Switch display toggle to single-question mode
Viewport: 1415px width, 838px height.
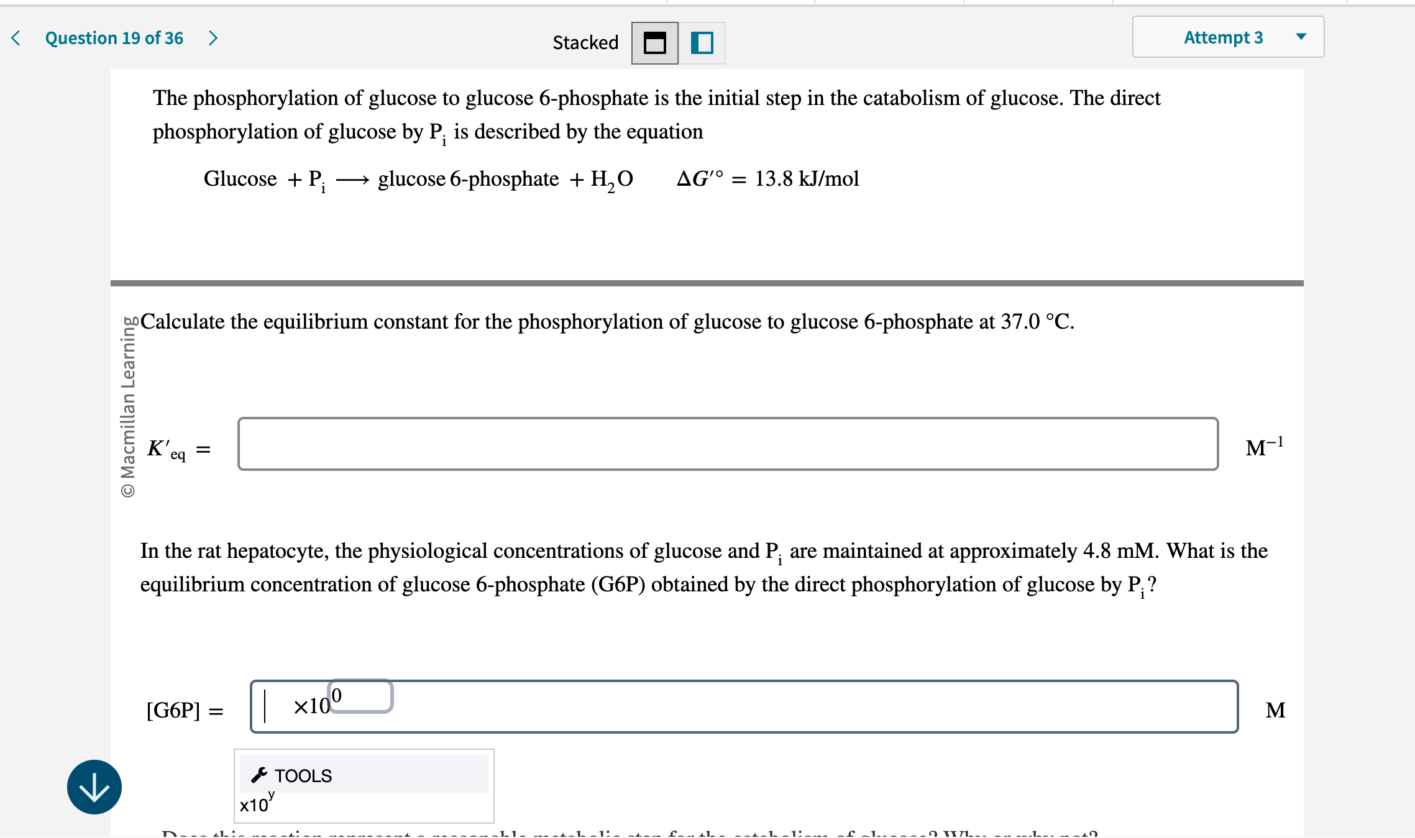tap(701, 42)
